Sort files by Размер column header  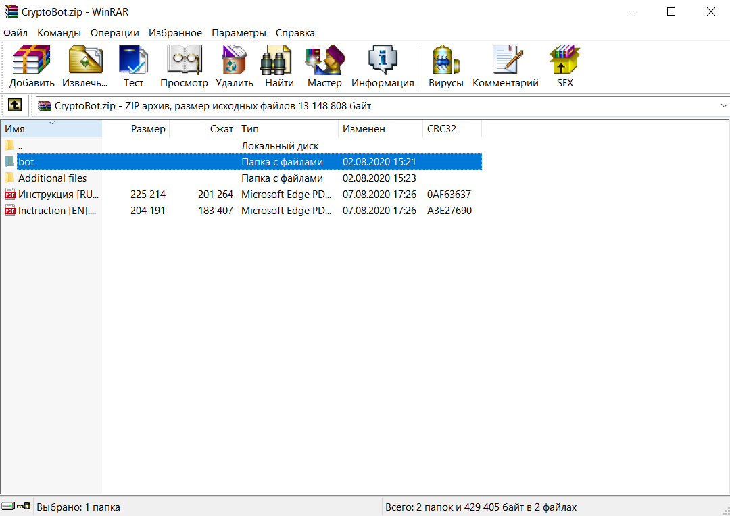[135, 129]
